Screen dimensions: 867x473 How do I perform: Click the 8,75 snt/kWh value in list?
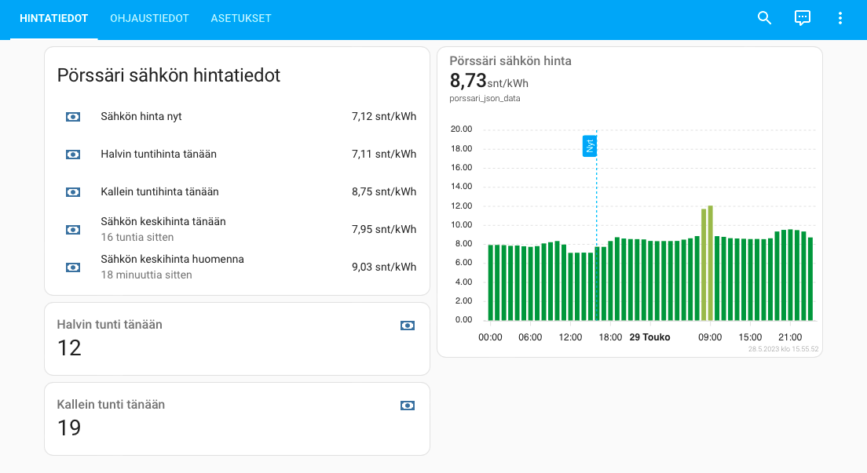coord(383,192)
